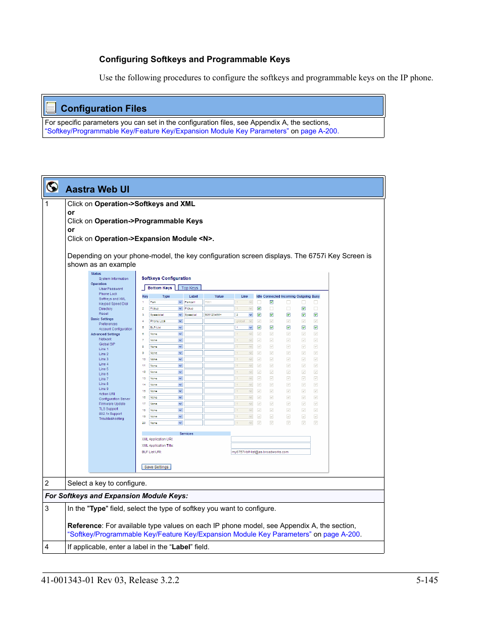Open User Password in sidebar
Screen dimensions: 482x624
click(x=111, y=289)
